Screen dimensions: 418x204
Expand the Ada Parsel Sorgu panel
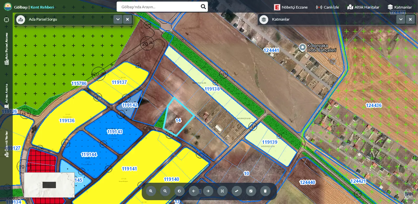pyautogui.click(x=118, y=19)
